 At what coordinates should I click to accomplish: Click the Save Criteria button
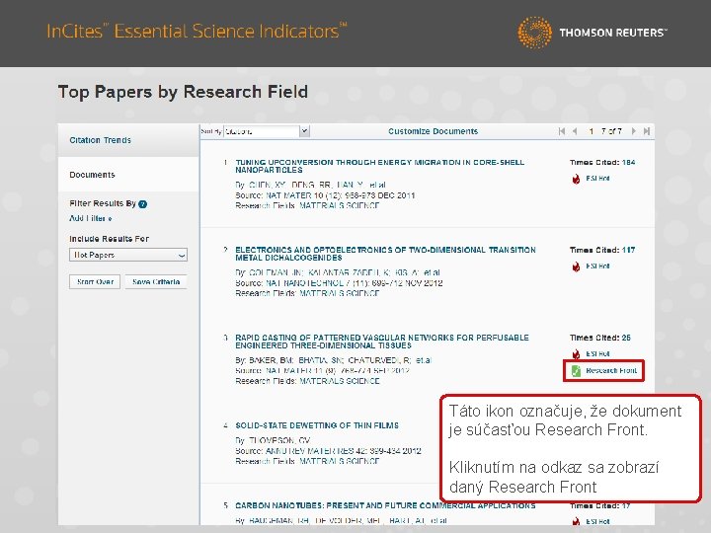pos(156,281)
